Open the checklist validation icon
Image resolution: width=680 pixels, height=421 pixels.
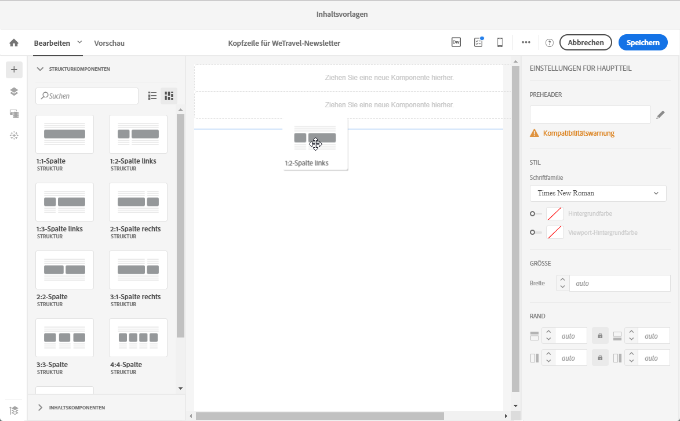[x=478, y=42]
